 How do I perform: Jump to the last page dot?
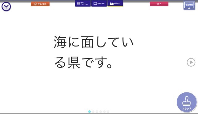click(x=108, y=112)
